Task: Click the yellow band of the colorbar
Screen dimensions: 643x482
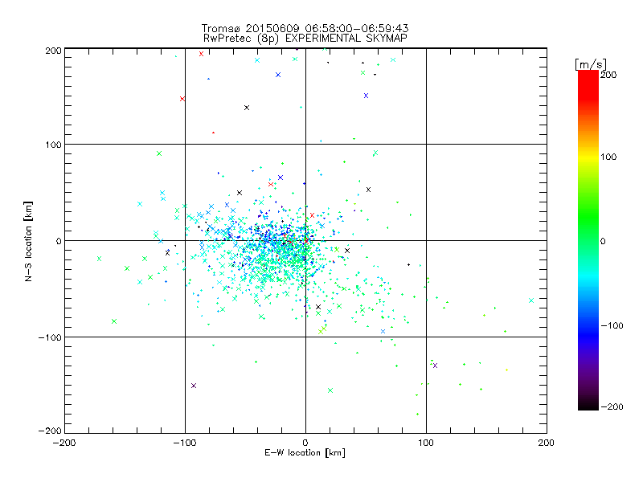Action: (588, 157)
